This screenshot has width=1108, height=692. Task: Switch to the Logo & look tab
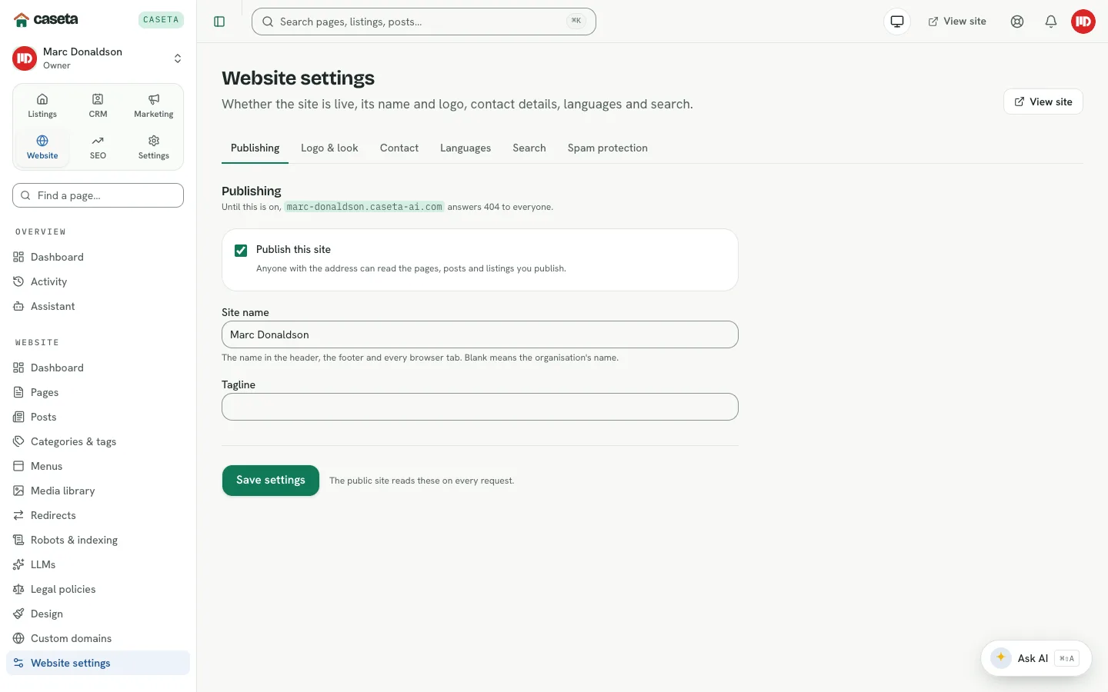329,148
